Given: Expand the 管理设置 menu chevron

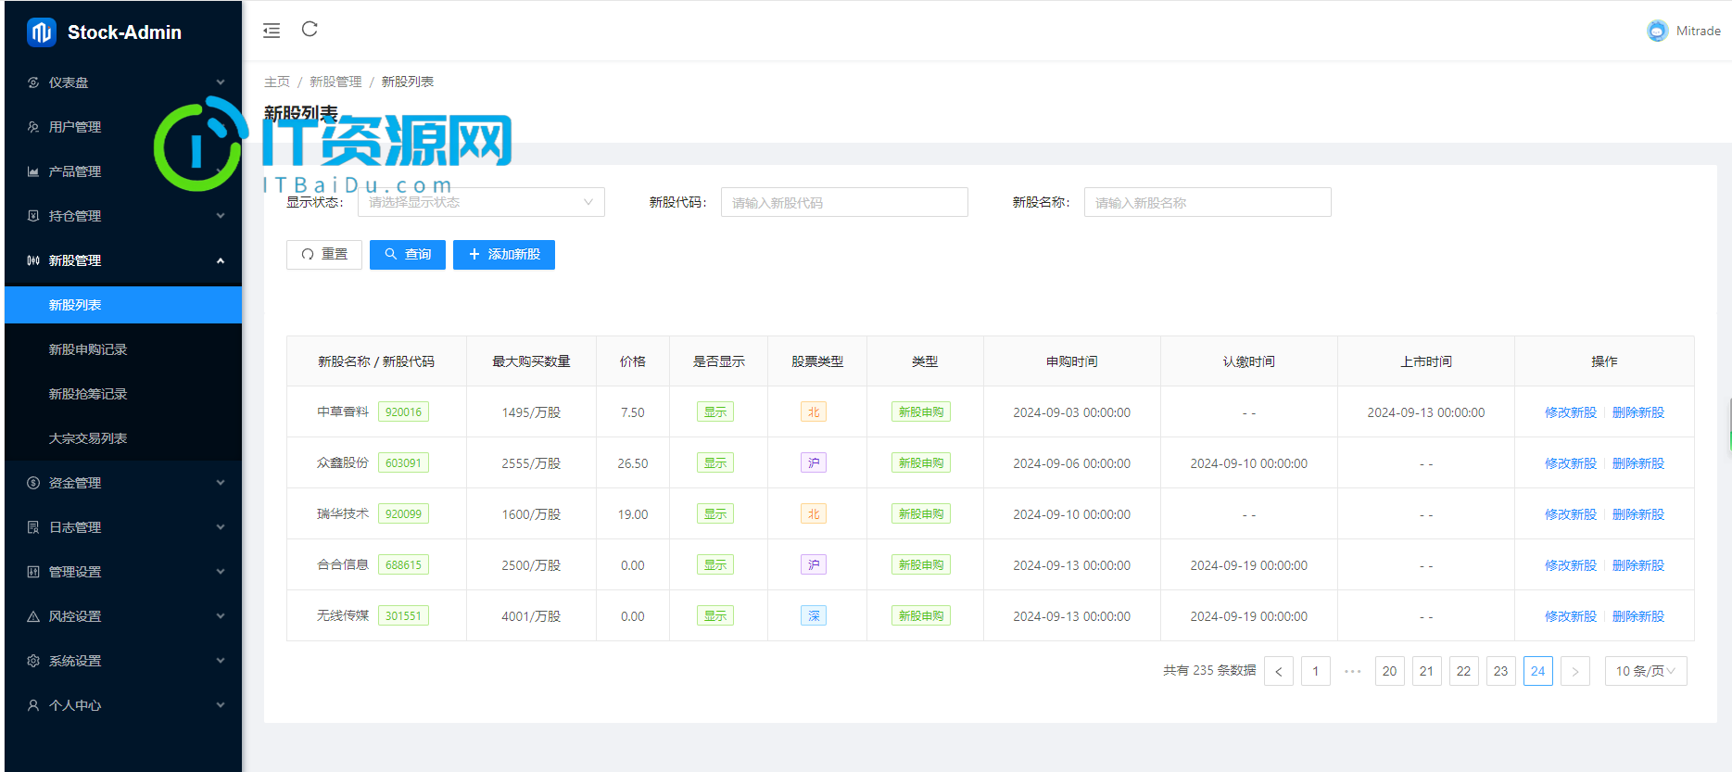Looking at the screenshot, I should pyautogui.click(x=221, y=572).
